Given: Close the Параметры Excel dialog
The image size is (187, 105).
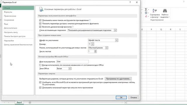Looking at the screenshot, I should [137, 2].
